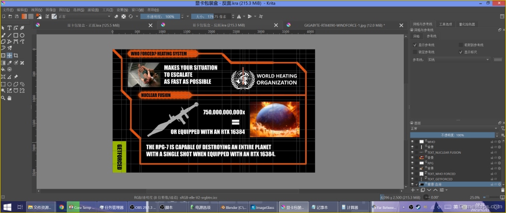Close the 显卡包装盒 - 正面.kra tab
Screen dimensions: 506x213
pyautogui.click(x=150, y=25)
